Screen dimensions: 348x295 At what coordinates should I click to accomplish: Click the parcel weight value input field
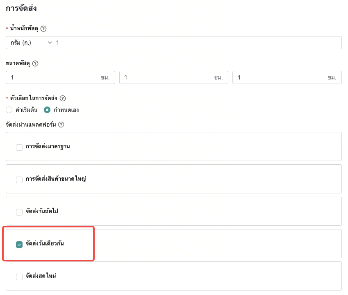tap(197, 43)
